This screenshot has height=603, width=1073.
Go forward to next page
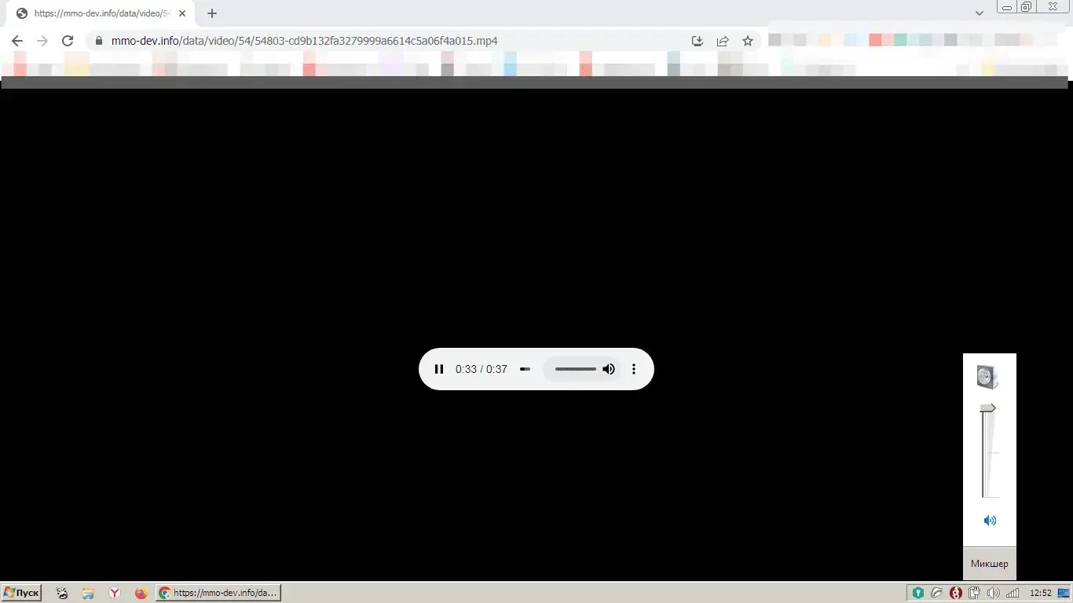click(x=42, y=41)
